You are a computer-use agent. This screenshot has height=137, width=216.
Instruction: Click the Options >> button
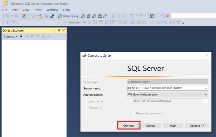point(197,126)
